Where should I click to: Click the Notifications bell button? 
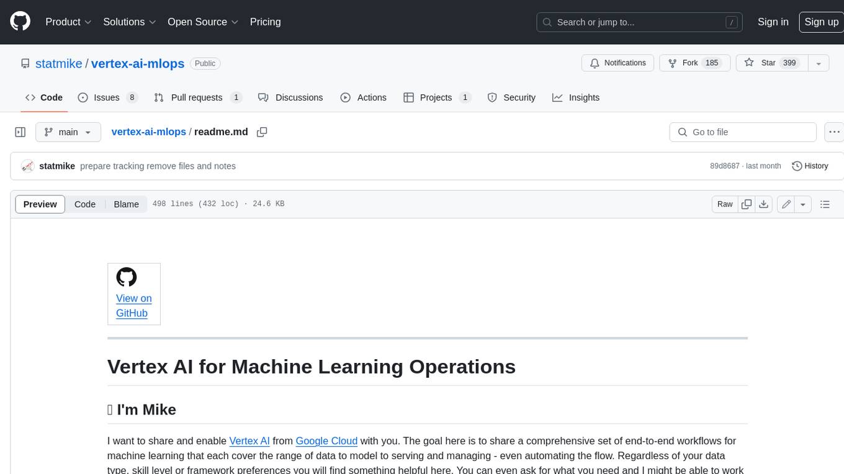coord(617,63)
